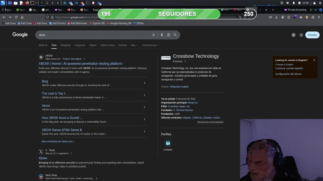Click the padlock site security icon

[52, 17]
